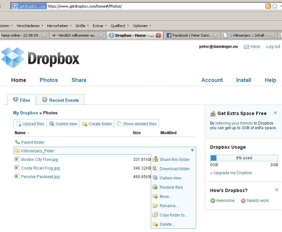Image resolution: width=282 pixels, height=232 pixels.
Task: Switch to the Facebook Peter Dann browser tab
Action: 192,35
